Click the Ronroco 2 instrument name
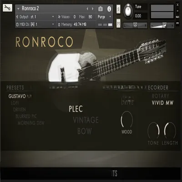The height and width of the screenshot is (182, 182). coord(30,9)
